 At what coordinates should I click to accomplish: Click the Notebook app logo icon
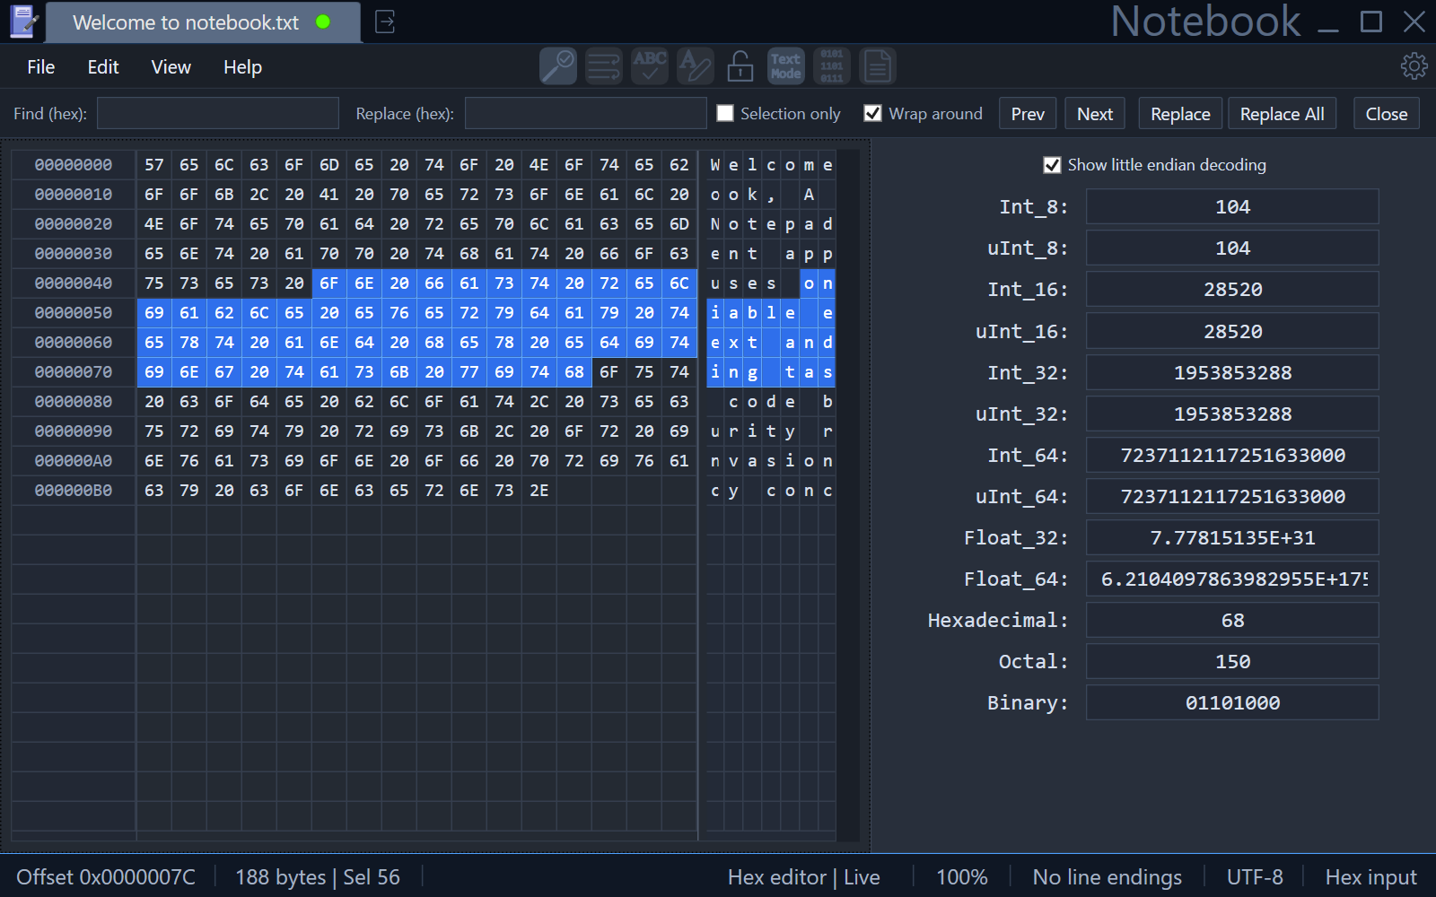(23, 22)
